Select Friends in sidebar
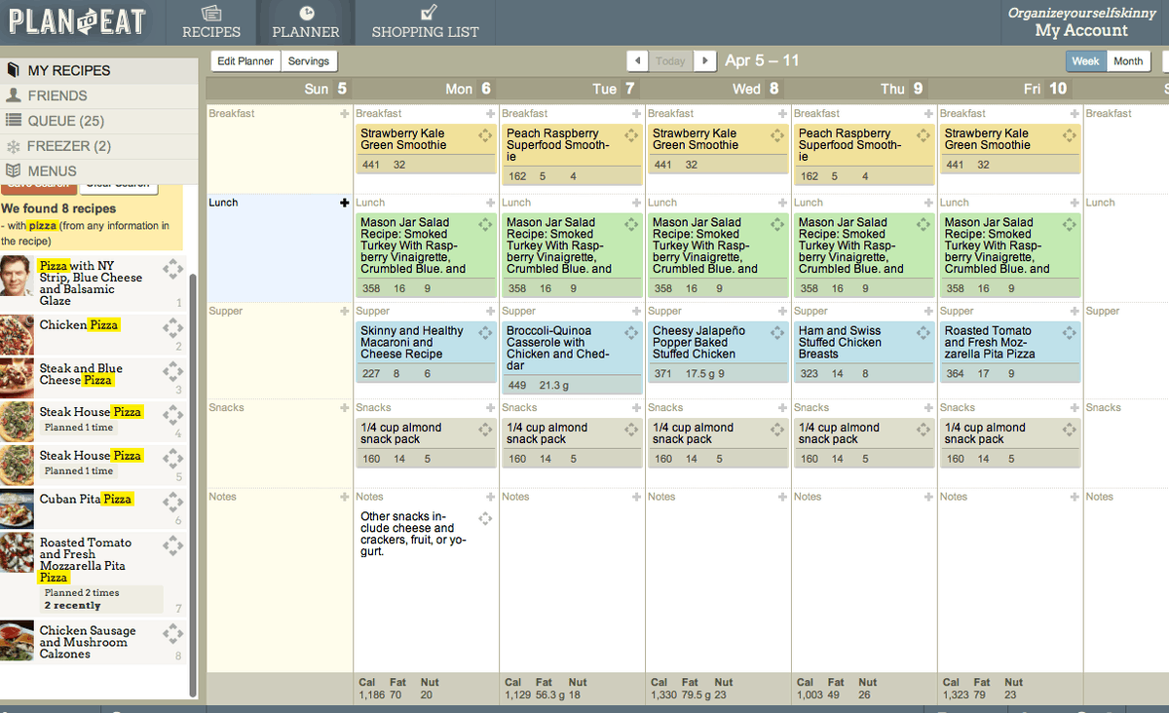Viewport: 1169px width, 713px height. point(99,95)
